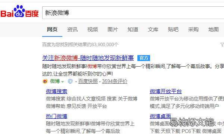The height and width of the screenshot is (134, 224).
Task: Click the blue 保 security badge icon
Action: (70, 81)
